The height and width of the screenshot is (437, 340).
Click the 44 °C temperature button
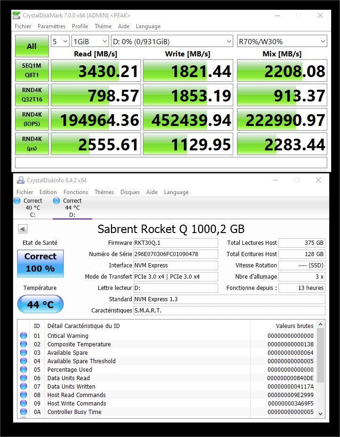[40, 304]
